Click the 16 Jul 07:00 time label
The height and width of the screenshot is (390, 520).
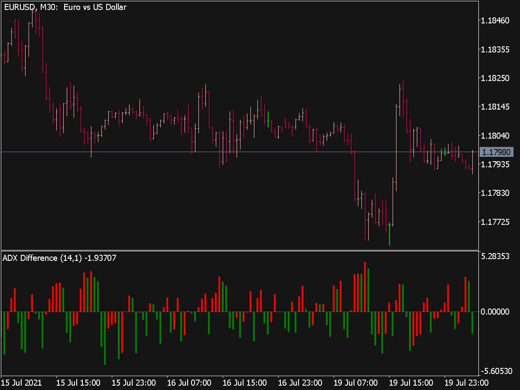189,383
